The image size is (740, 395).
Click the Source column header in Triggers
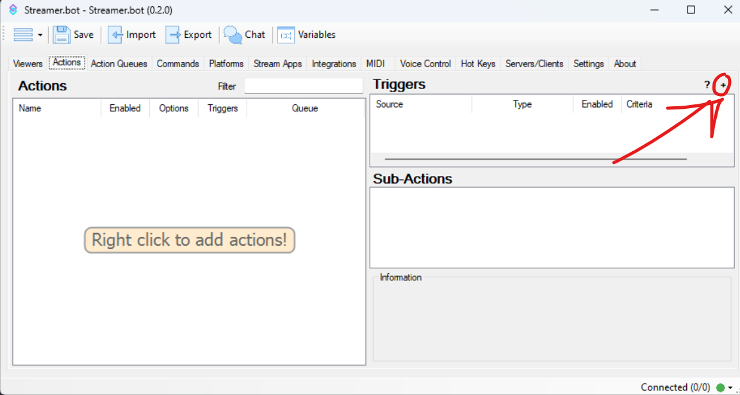pos(421,104)
